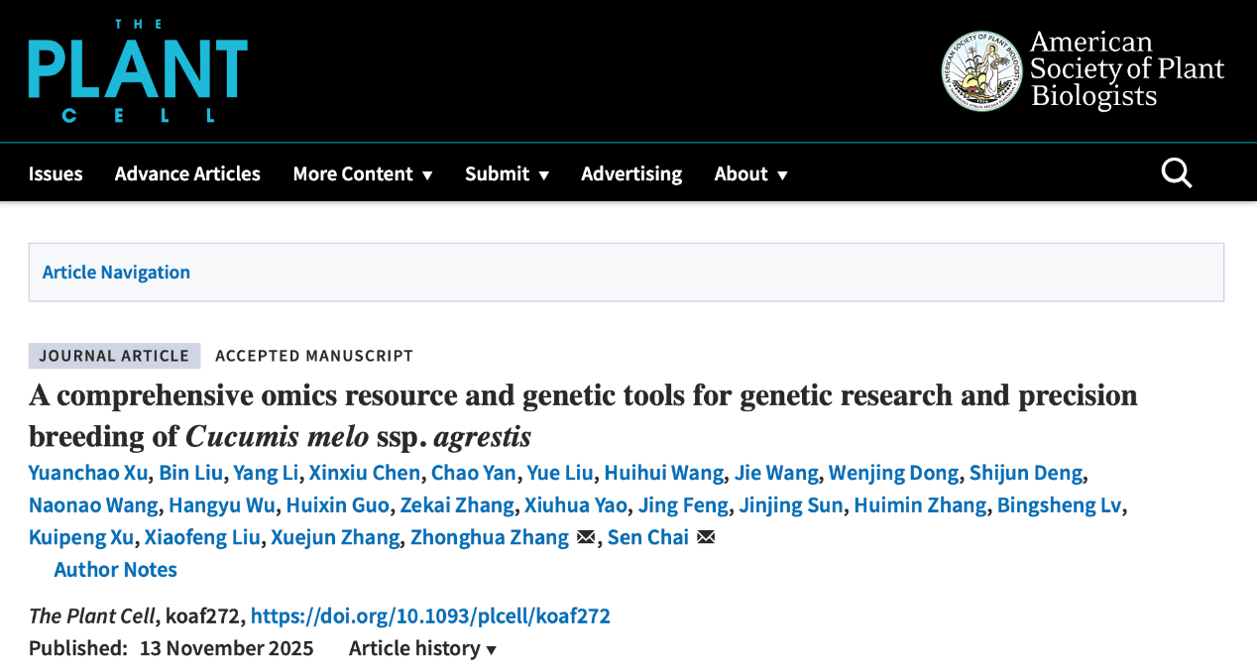Click the email envelope beside Zhonghua Zhang
This screenshot has width=1257, height=667.
(586, 537)
